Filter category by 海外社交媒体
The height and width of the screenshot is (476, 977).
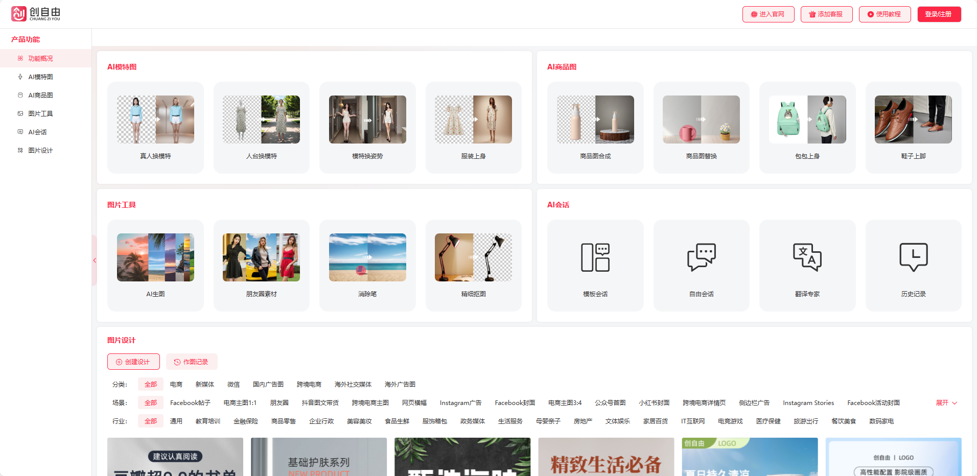coord(353,385)
